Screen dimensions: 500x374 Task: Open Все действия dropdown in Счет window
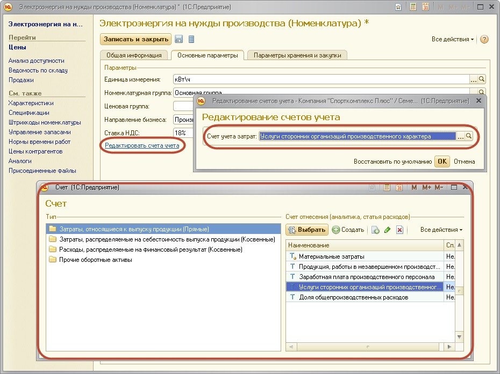click(x=441, y=230)
